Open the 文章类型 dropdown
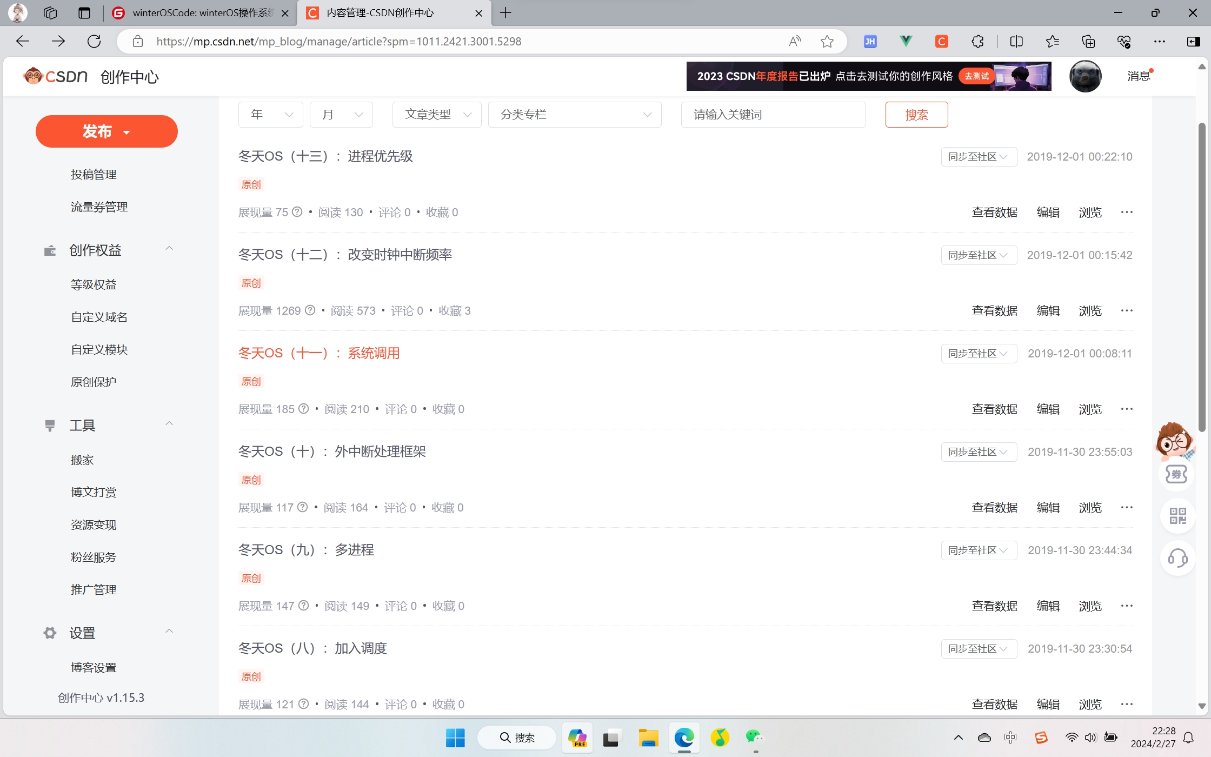 437,115
